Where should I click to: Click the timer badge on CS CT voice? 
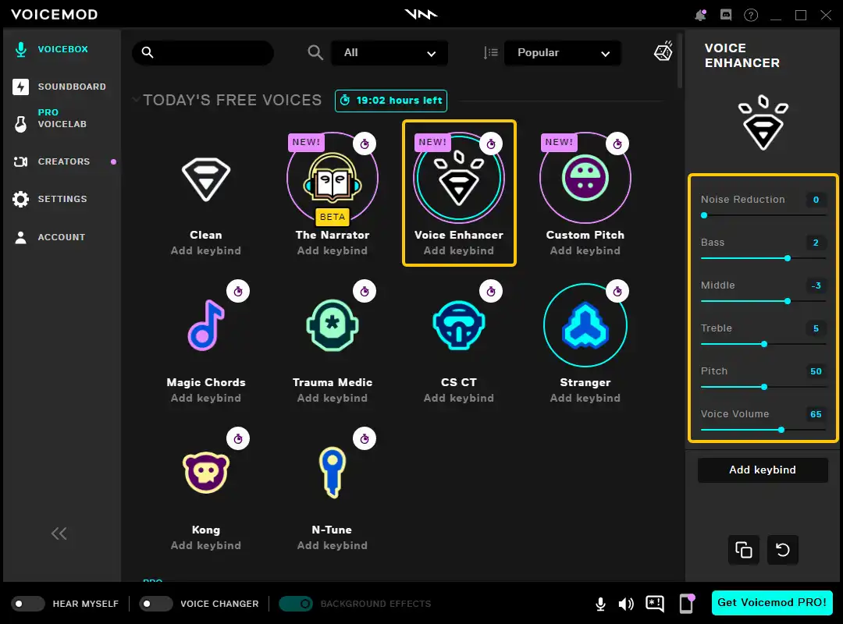click(x=491, y=291)
